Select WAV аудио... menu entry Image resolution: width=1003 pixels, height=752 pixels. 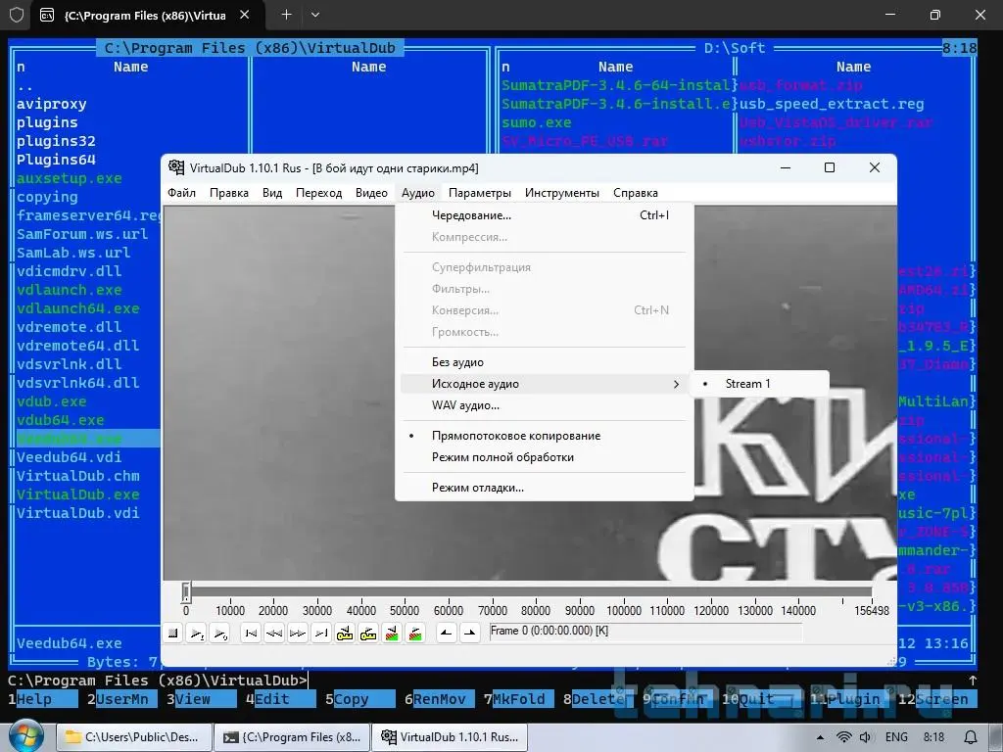pos(465,405)
